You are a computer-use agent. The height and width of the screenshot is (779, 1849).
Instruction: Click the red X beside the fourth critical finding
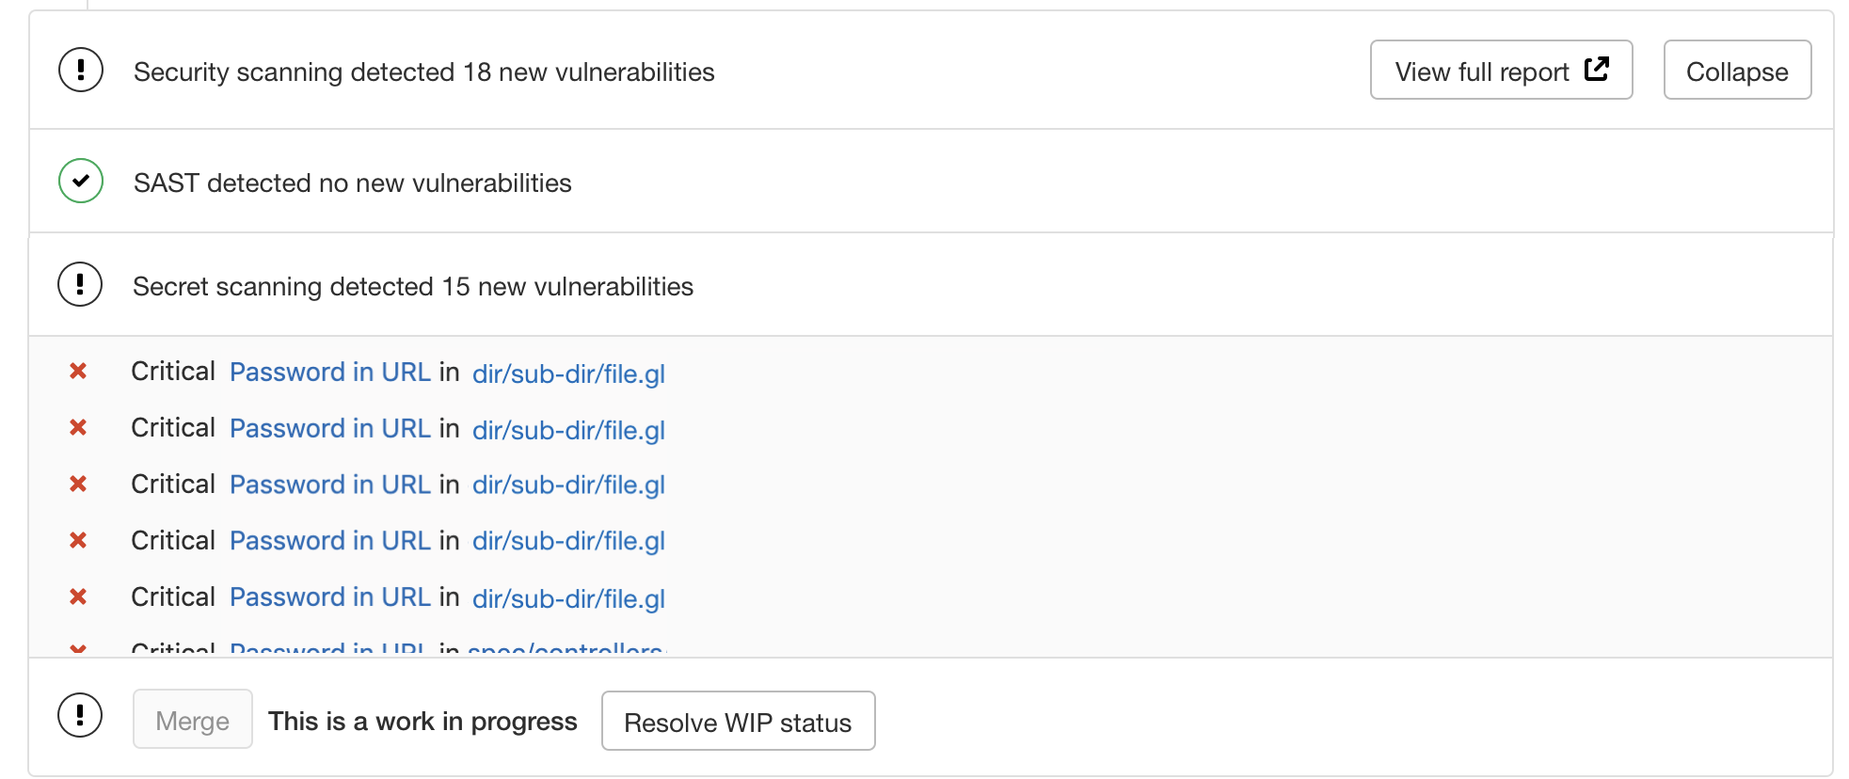pos(78,540)
